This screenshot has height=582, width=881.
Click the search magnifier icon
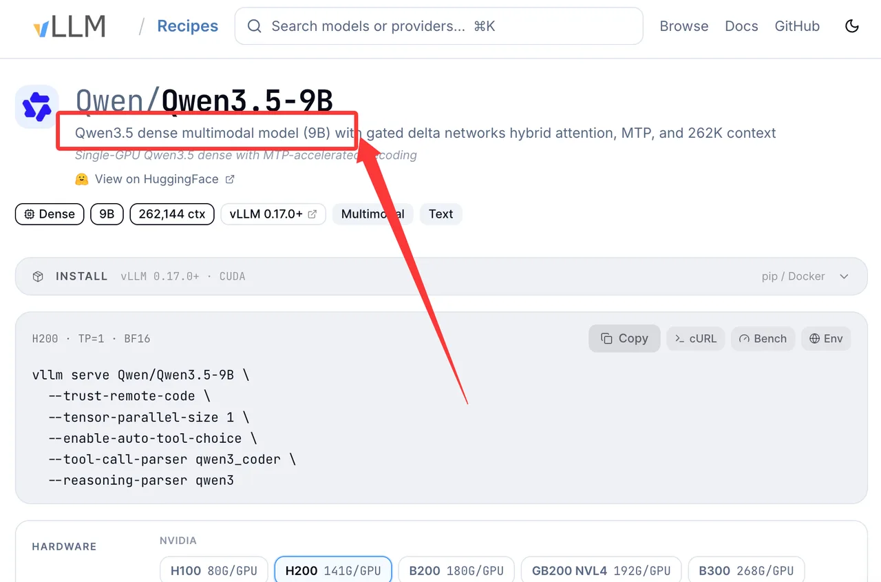[255, 26]
